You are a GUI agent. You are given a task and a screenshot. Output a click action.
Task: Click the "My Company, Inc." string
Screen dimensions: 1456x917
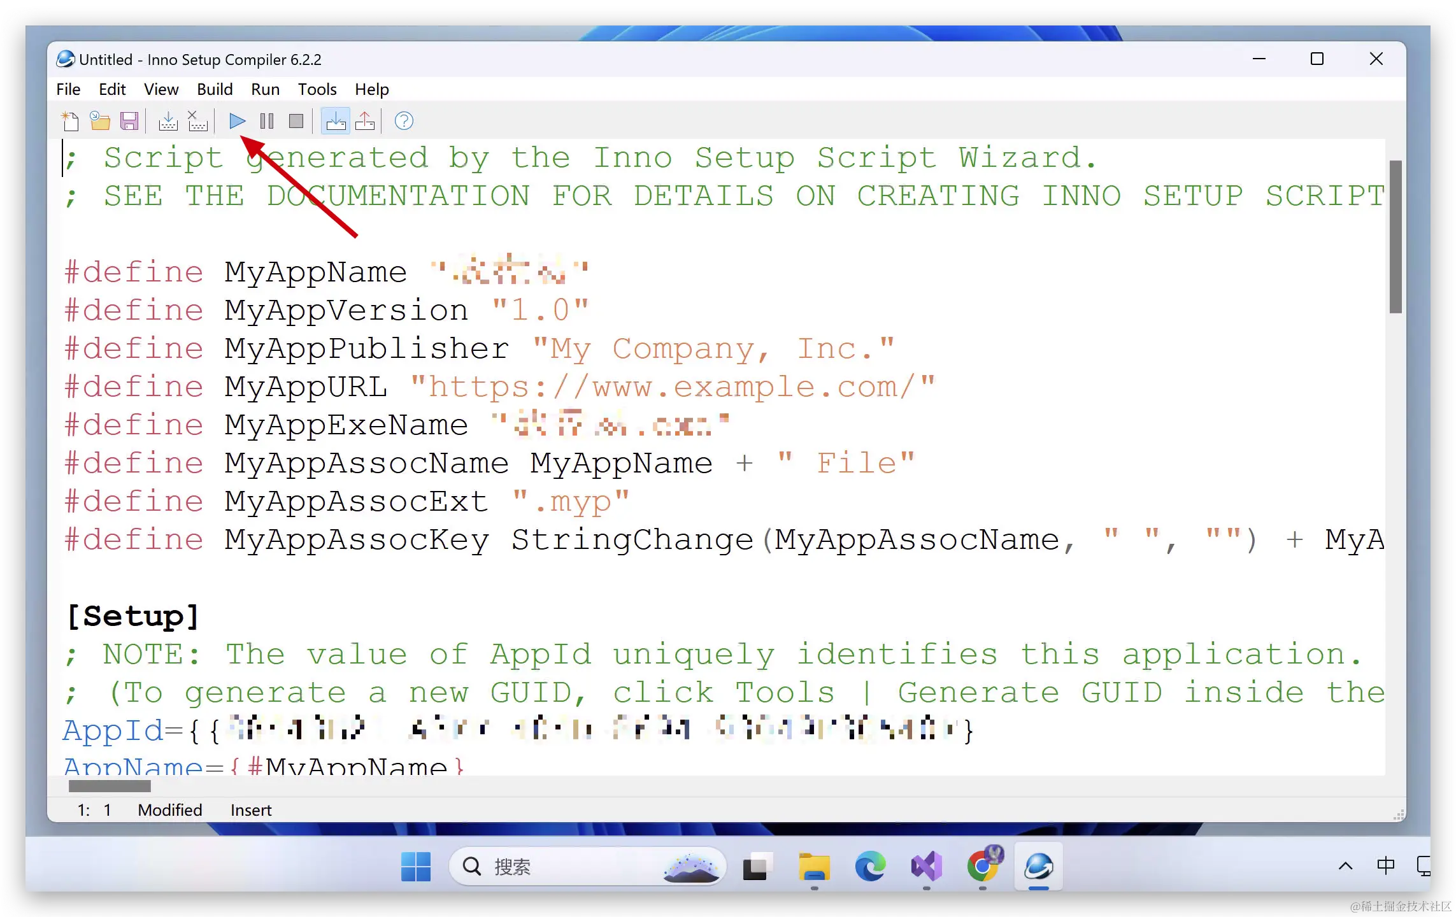[x=713, y=349]
